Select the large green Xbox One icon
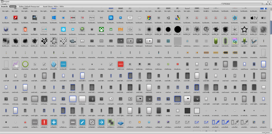The height and width of the screenshot is (134, 272). point(101,29)
